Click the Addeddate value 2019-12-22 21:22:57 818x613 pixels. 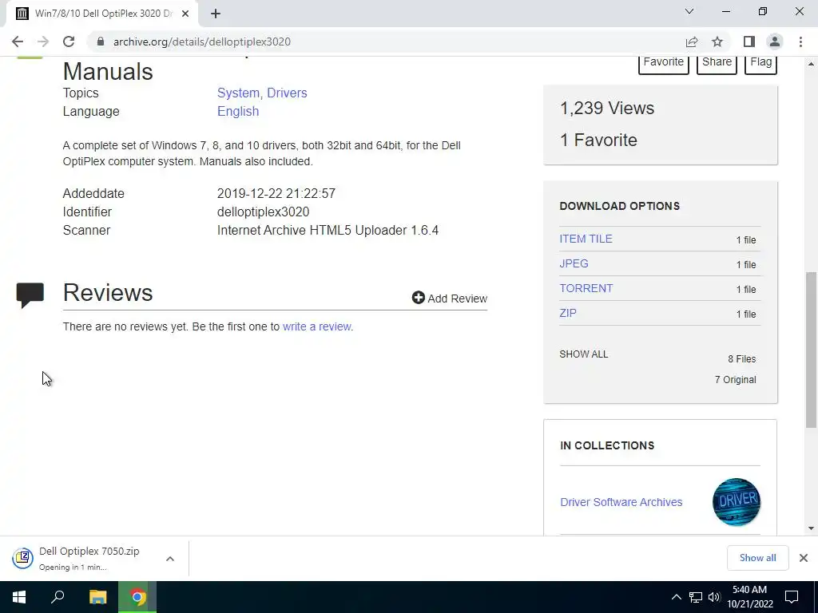pyautogui.click(x=276, y=193)
